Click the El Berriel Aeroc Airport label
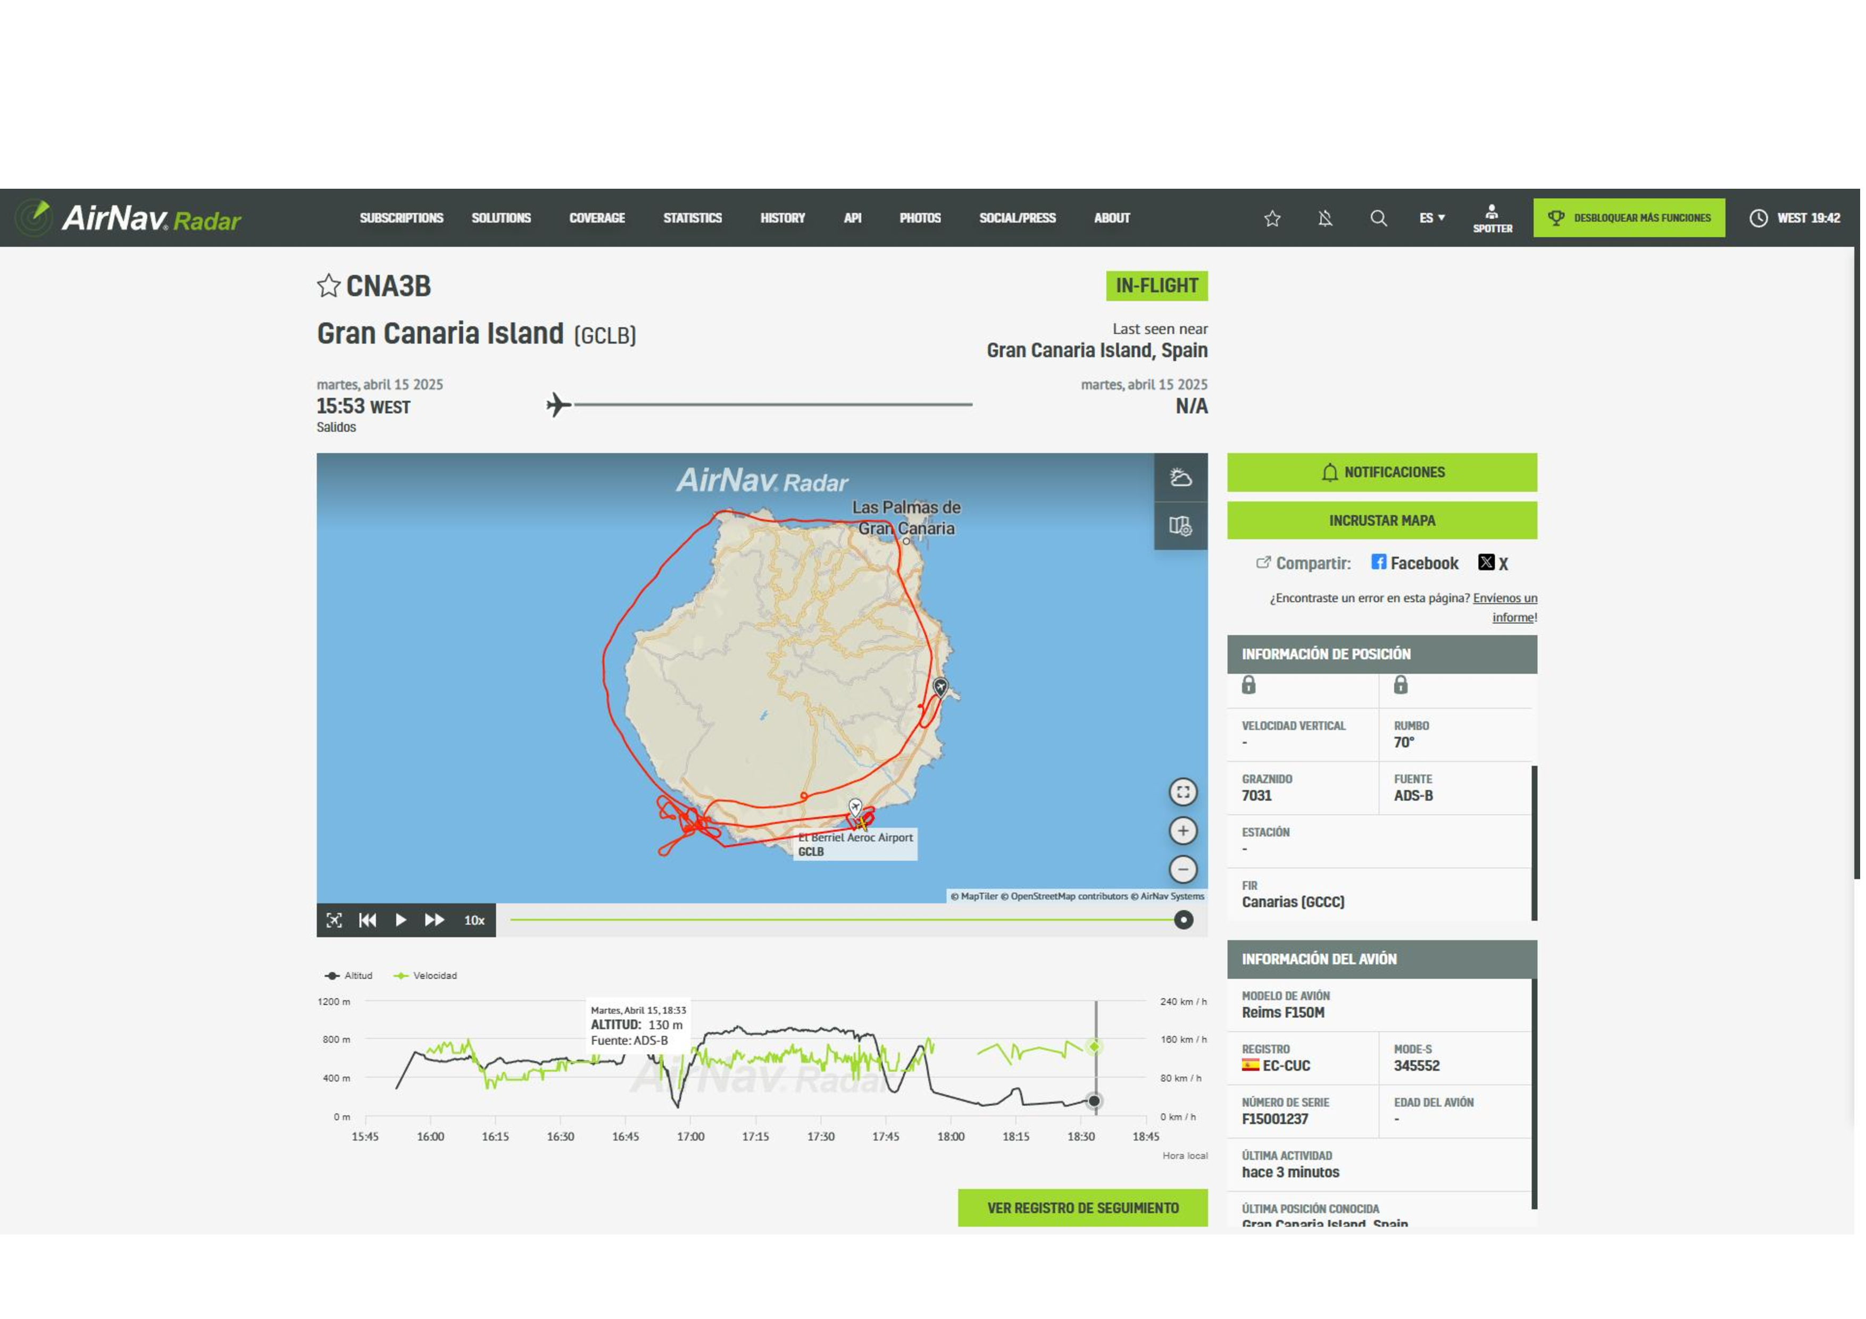The height and width of the screenshot is (1319, 1866). pos(856,845)
